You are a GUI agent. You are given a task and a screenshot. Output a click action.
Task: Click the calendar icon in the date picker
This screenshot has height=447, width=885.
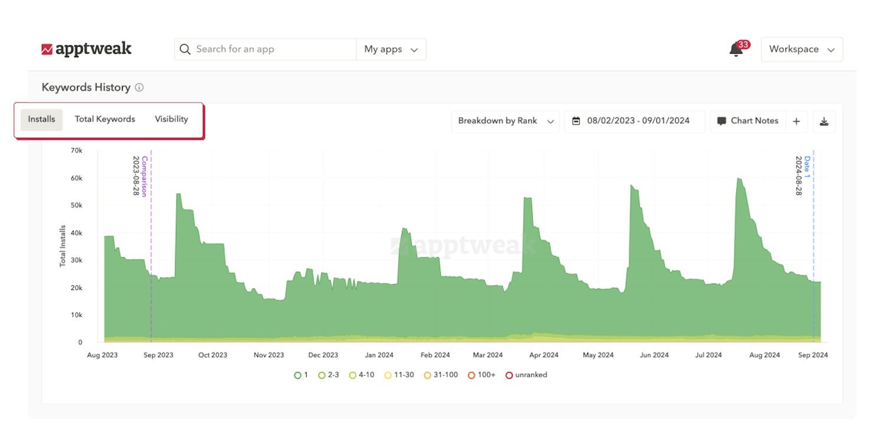pos(576,121)
